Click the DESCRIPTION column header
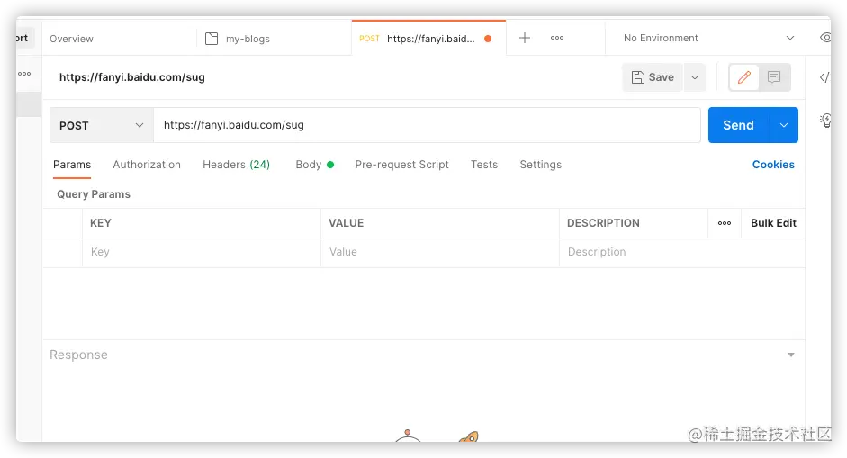Screen dimensions: 847x458 coord(603,223)
